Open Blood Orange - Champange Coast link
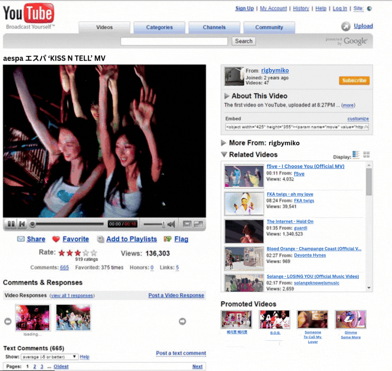 click(314, 249)
